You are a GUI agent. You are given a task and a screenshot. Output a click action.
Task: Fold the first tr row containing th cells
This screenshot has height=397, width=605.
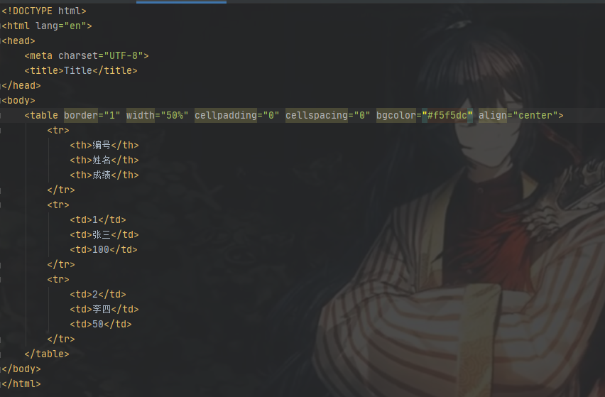point(1,131)
